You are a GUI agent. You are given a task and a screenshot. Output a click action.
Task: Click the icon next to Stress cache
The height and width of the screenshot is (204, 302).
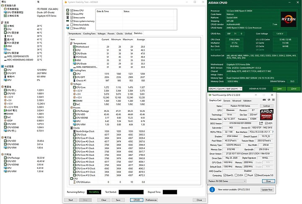pyautogui.click(x=68, y=18)
